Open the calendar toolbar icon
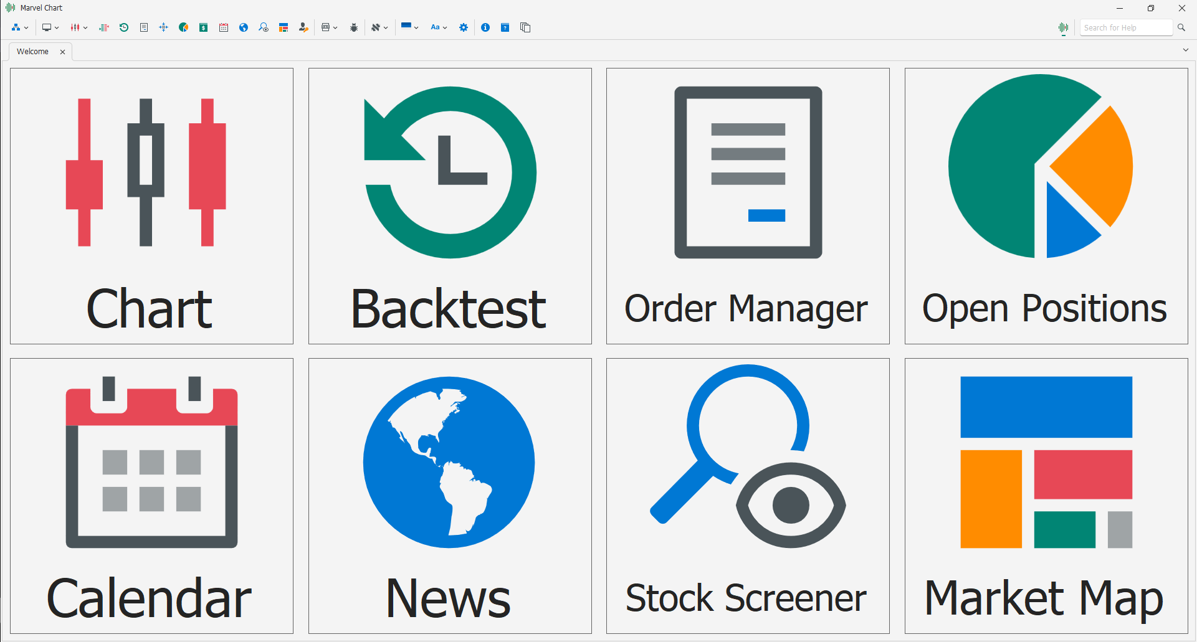Screen dimensions: 1197x642 pos(224,27)
